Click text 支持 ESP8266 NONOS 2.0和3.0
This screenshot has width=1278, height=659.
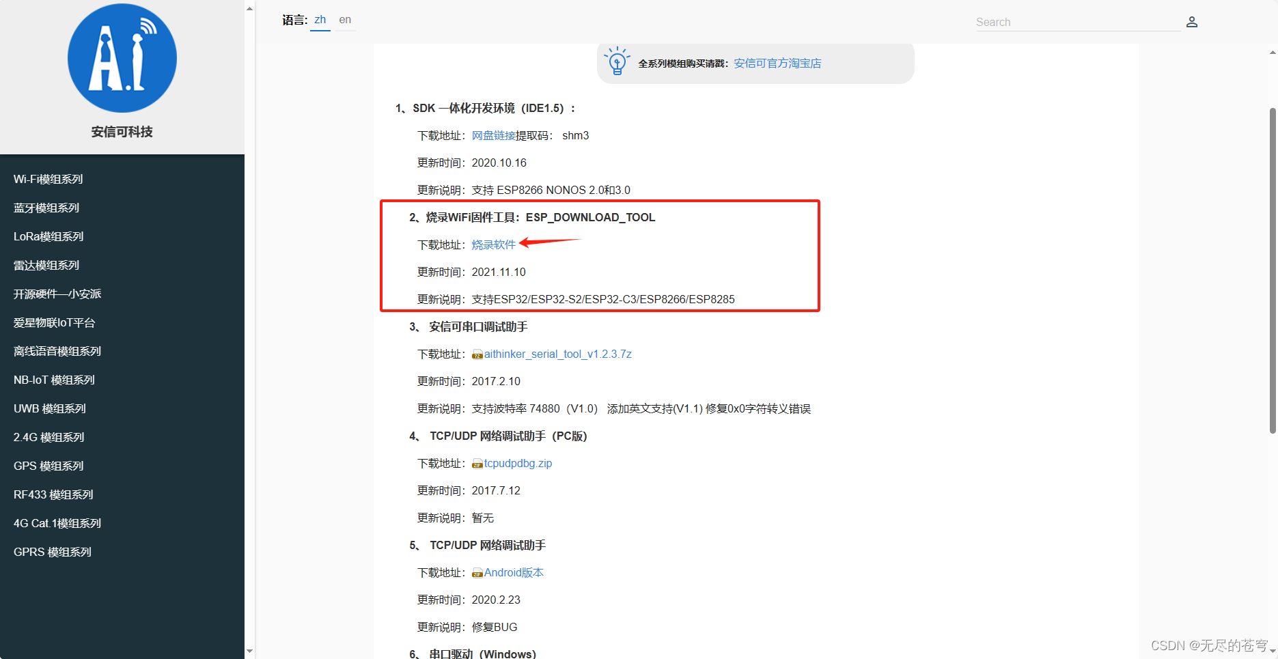click(x=551, y=190)
